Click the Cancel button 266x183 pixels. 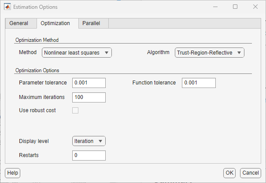pyautogui.click(x=251, y=173)
